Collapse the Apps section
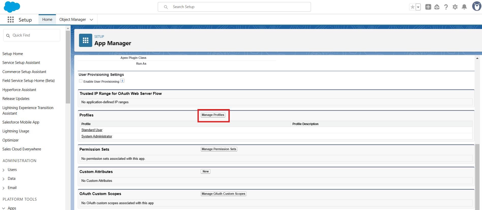482x210 pixels. pyautogui.click(x=4, y=208)
